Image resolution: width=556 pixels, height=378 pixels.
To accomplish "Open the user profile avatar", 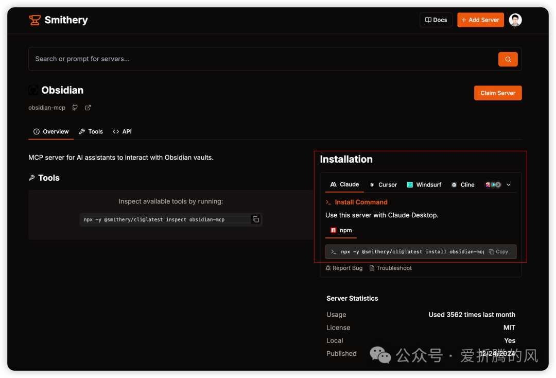I will coord(515,20).
